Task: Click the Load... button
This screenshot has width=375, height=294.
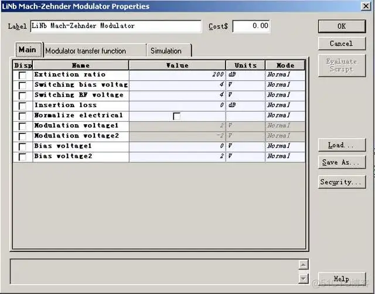Action: pyautogui.click(x=342, y=145)
